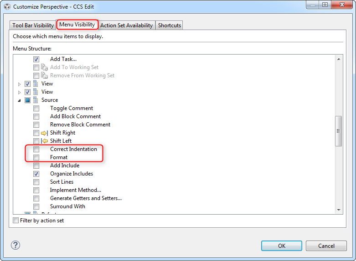The width and height of the screenshot is (356, 261).
Task: Select the Toggle Comment item label
Action: point(72,108)
